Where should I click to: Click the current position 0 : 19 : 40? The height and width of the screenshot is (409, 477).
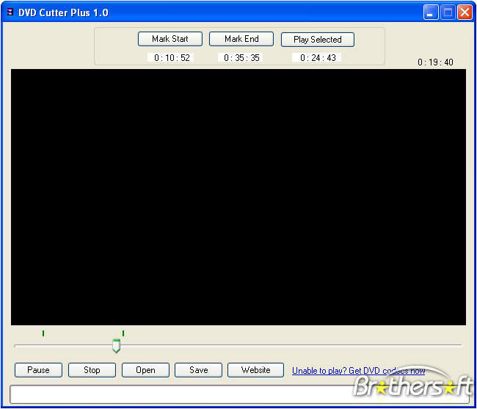[x=435, y=62]
